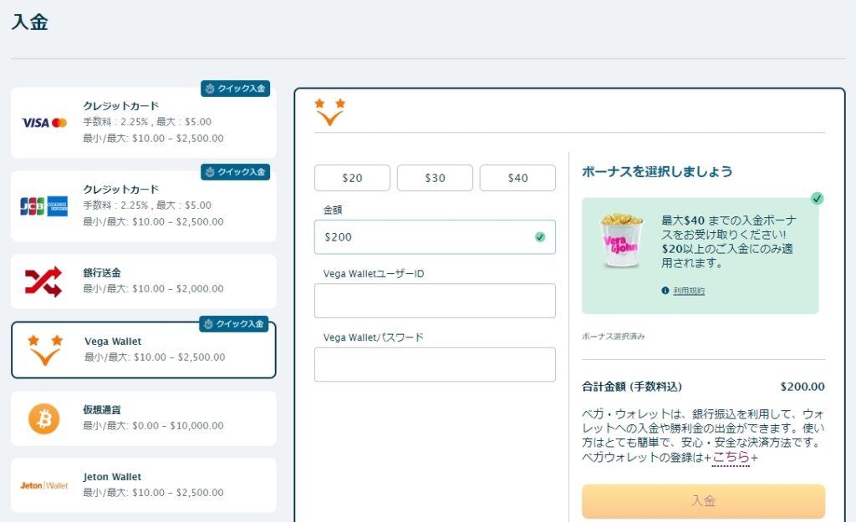Image resolution: width=856 pixels, height=522 pixels.
Task: Click 仮想通貨 limit $0.00 – $10,000.00 text
Action: (x=154, y=425)
